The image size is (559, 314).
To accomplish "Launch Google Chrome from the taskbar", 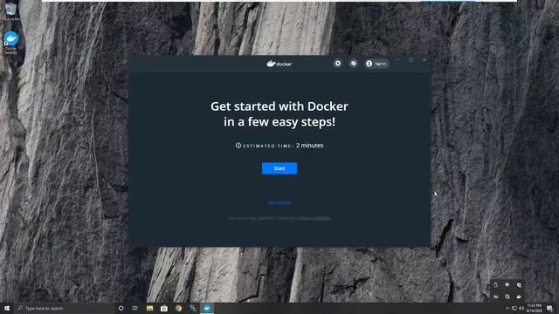I will [x=178, y=308].
